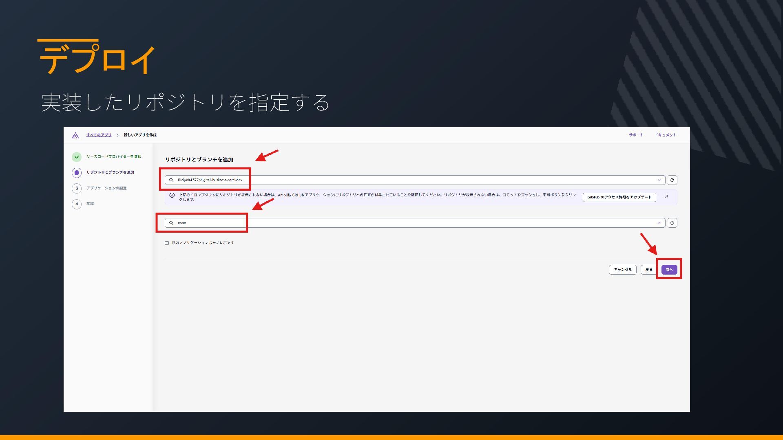Viewport: 783px width, 440px height.
Task: Clear the main branch selection
Action: [659, 223]
